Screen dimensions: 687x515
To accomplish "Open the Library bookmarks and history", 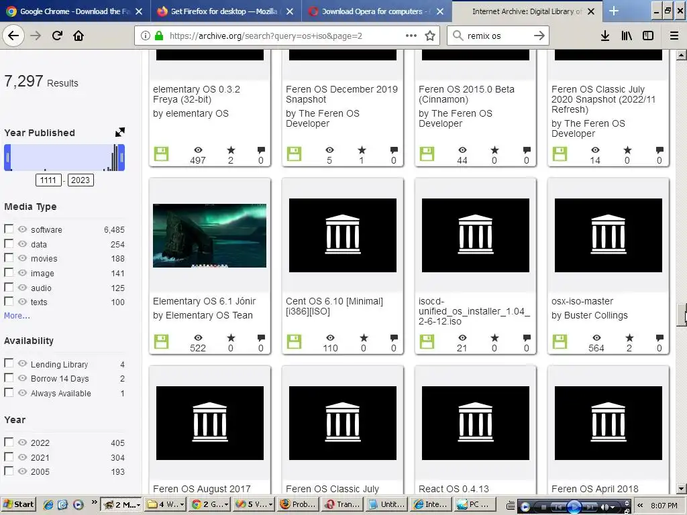I will point(627,36).
